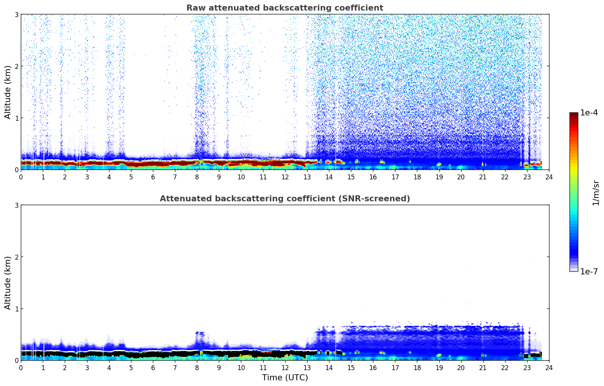Click hour 12 tick on top panel
Screen dimensions: 604x386
[285, 177]
